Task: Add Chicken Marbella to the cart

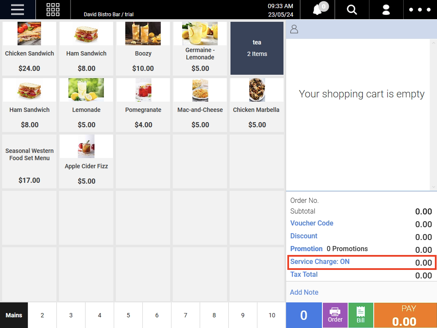Action: tap(257, 105)
